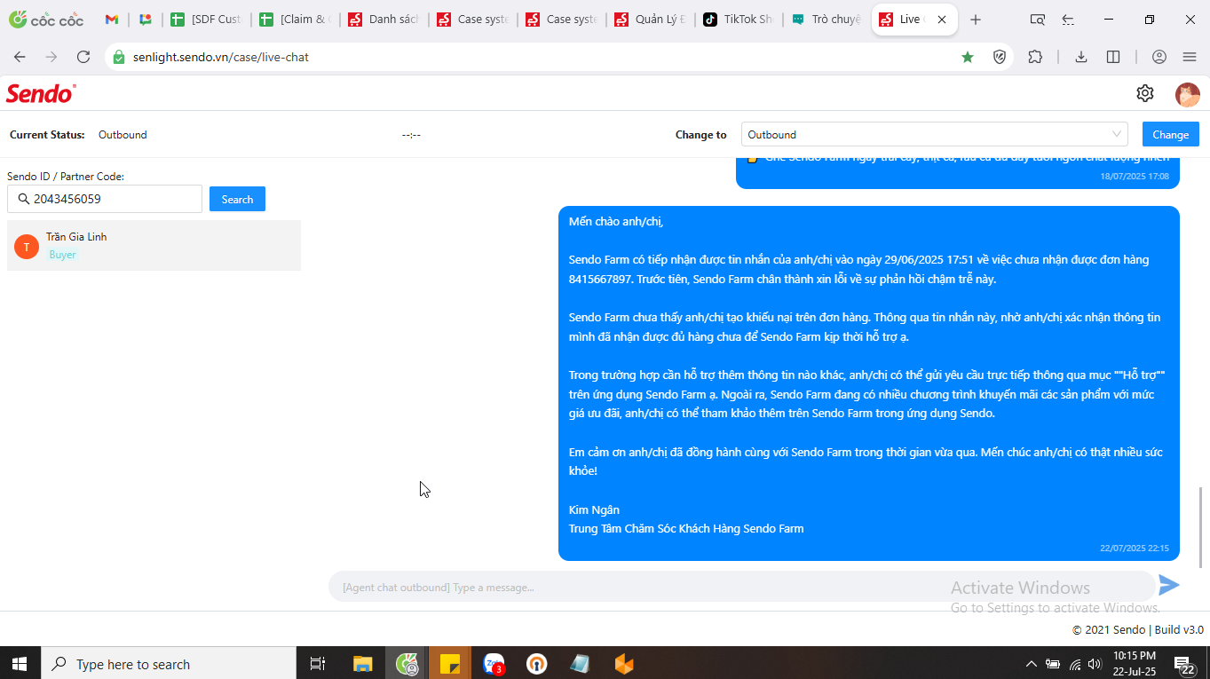Click the chat area vertical scrollbar

coord(1202,527)
